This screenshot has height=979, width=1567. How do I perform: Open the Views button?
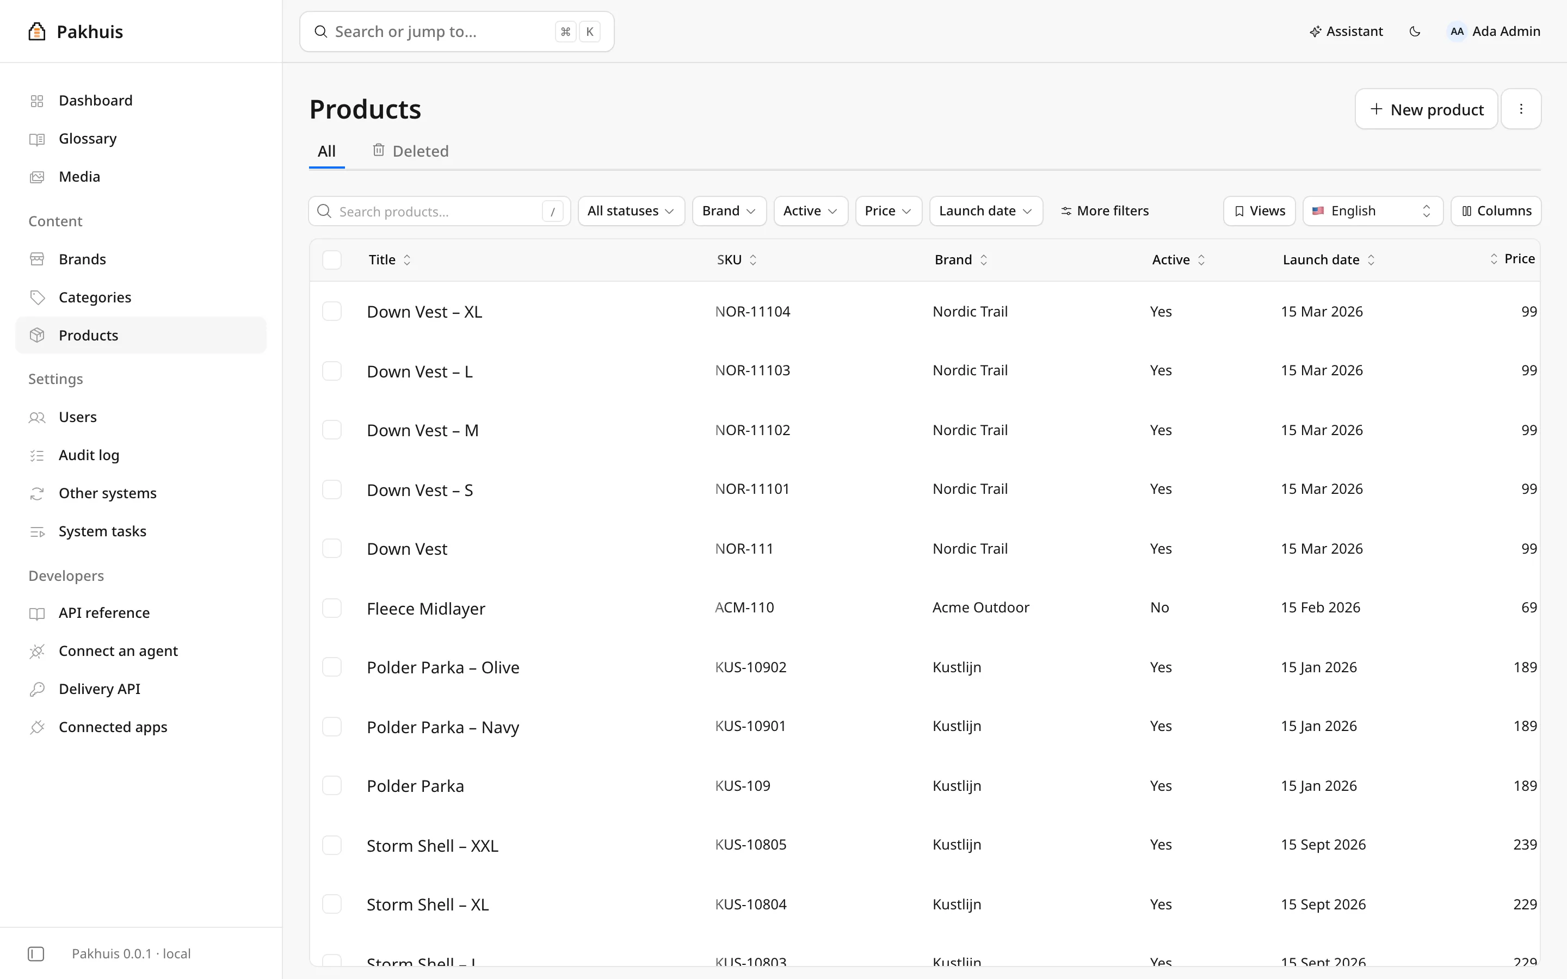pyautogui.click(x=1259, y=211)
